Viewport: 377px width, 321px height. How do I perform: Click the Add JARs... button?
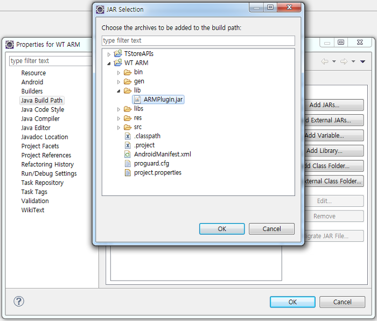pos(334,105)
